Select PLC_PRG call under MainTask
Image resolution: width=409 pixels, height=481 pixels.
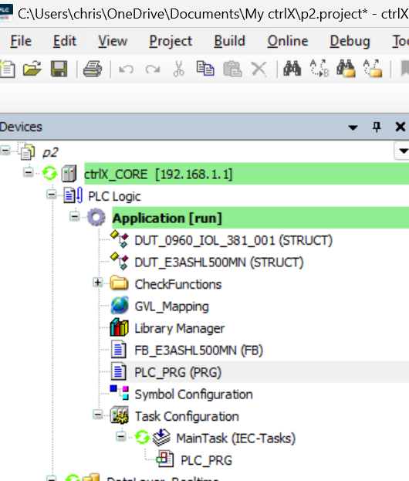[x=206, y=460]
